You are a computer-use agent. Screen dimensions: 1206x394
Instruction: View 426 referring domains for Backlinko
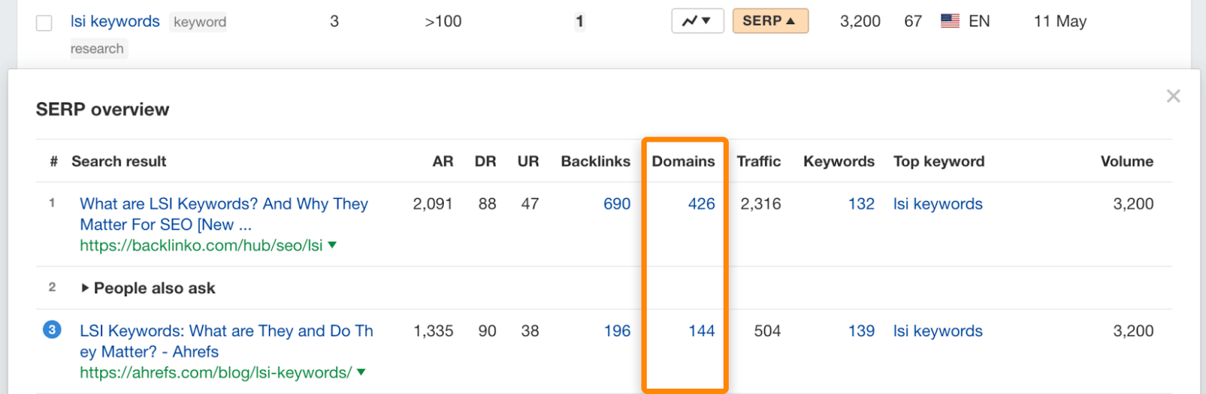[701, 204]
